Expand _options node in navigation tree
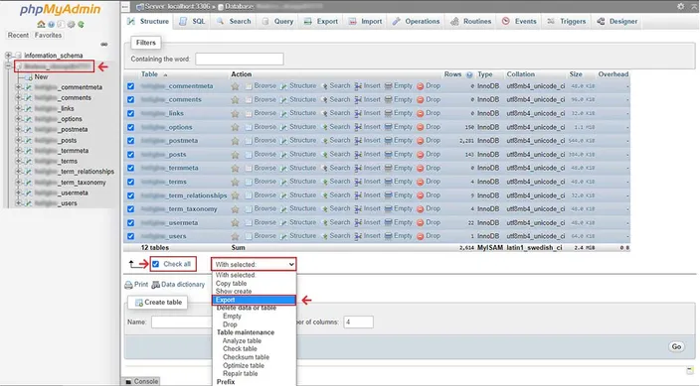The width and height of the screenshot is (700, 386). (x=18, y=119)
